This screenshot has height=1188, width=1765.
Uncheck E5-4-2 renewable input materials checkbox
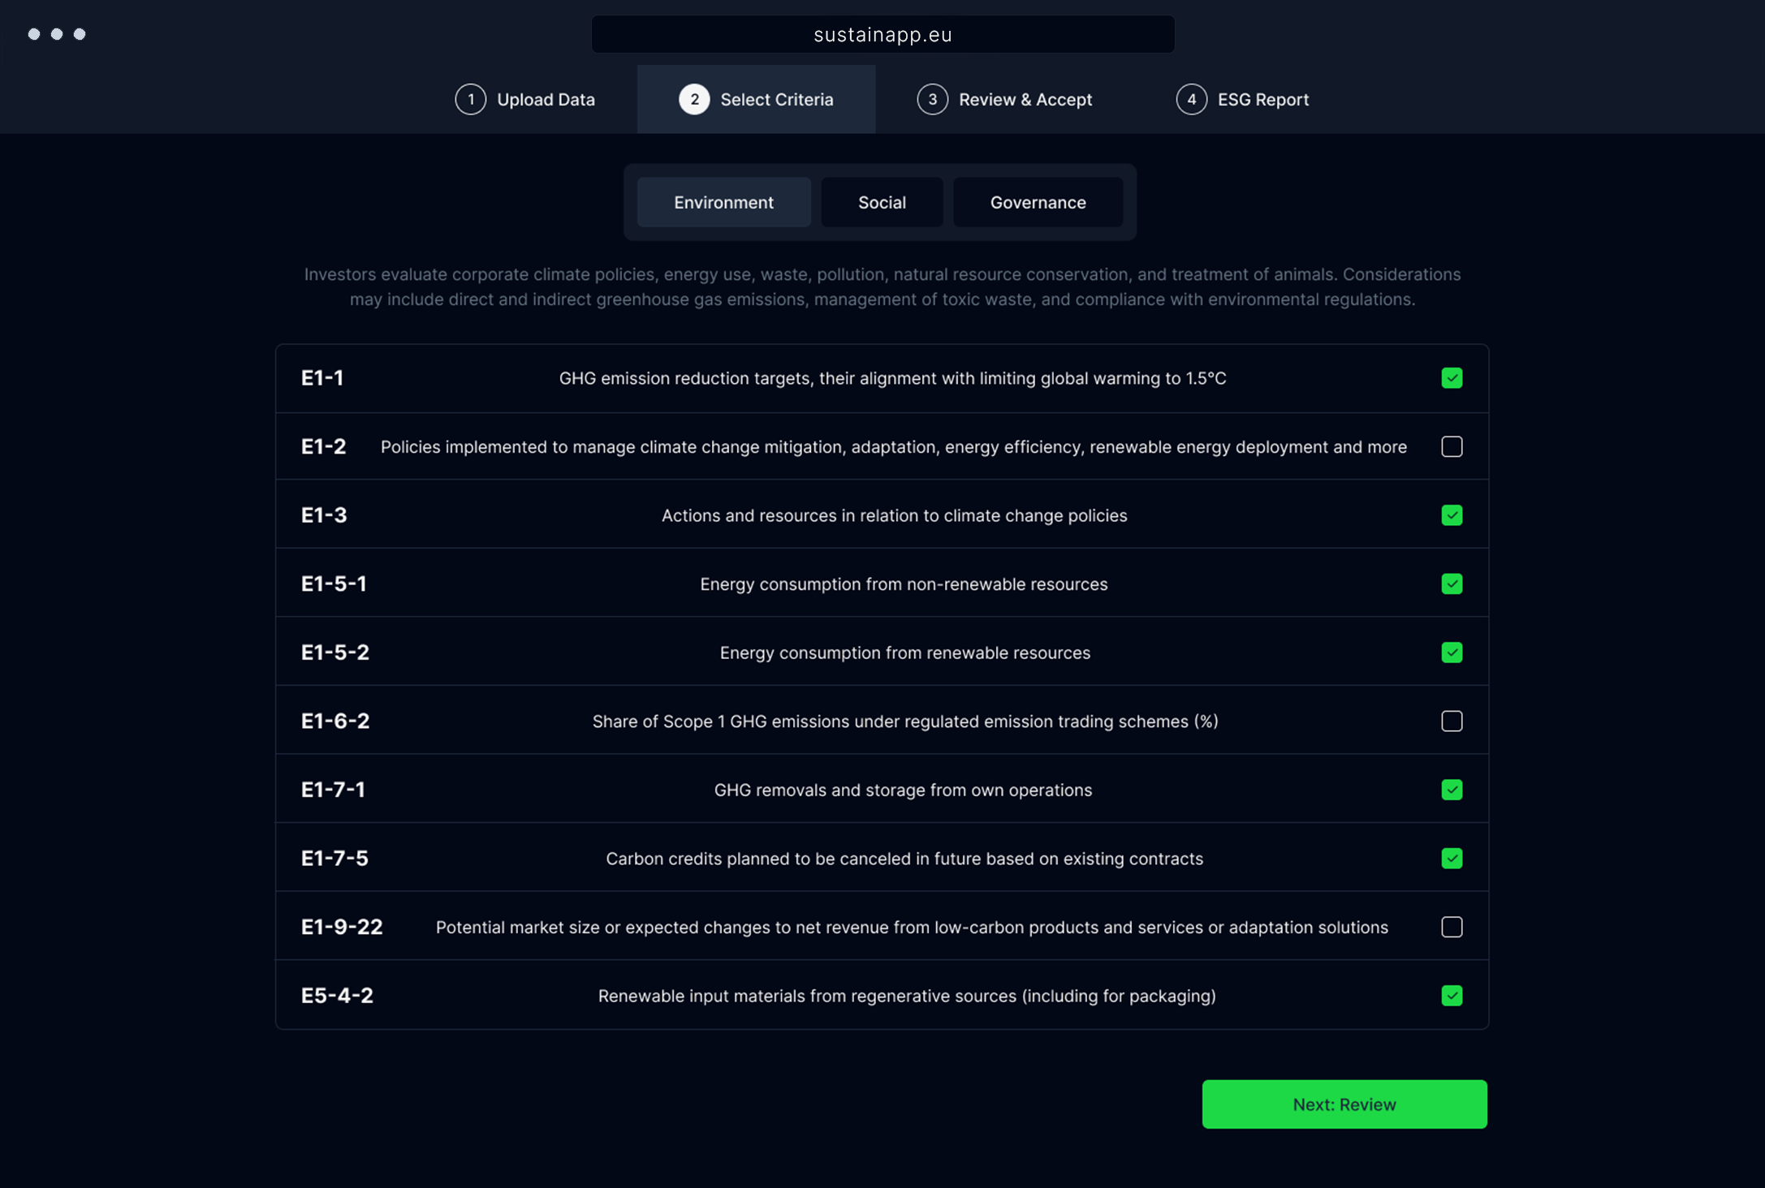1452,996
